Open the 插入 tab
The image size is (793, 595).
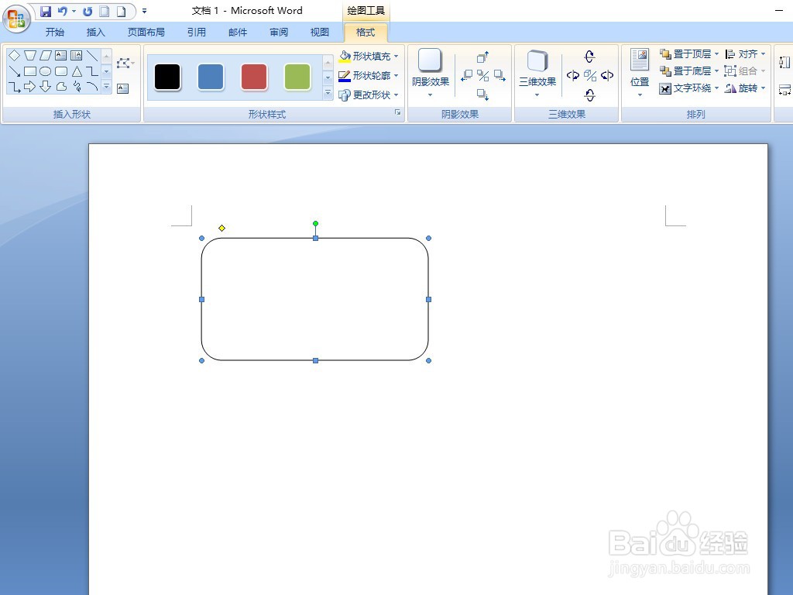[95, 33]
